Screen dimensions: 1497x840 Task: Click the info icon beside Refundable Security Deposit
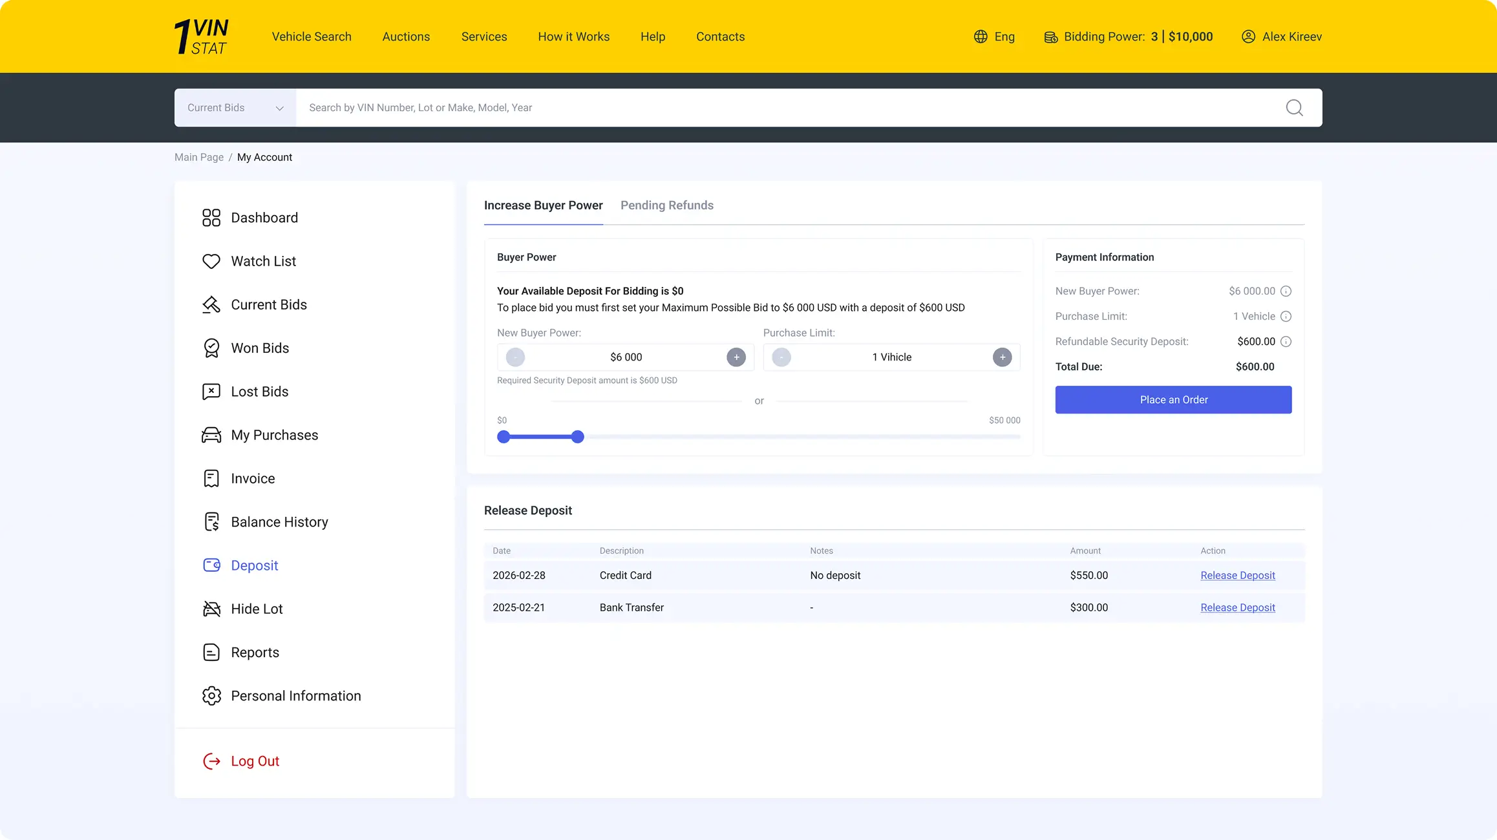coord(1286,342)
